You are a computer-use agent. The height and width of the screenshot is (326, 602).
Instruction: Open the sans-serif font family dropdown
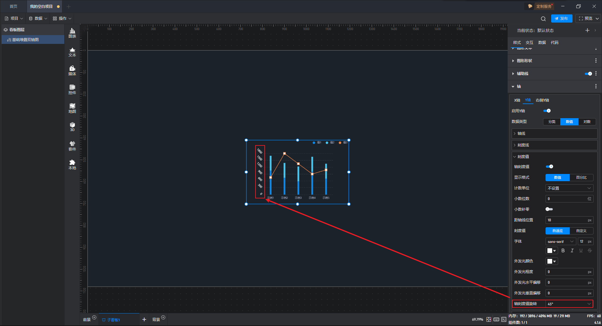tap(561, 241)
